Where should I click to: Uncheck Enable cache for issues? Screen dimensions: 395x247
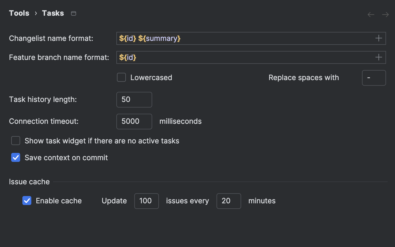tap(27, 201)
